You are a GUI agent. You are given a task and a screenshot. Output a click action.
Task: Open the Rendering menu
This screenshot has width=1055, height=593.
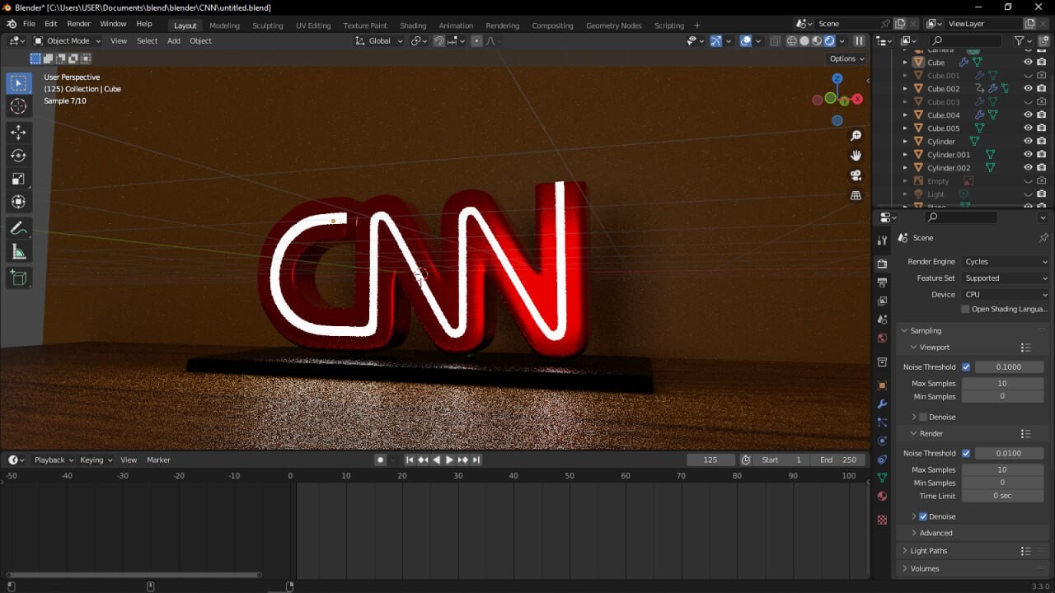click(502, 26)
